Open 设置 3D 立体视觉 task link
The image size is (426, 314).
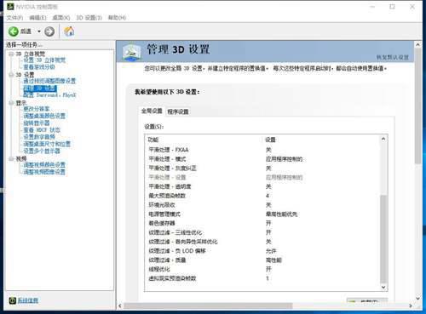coord(44,60)
